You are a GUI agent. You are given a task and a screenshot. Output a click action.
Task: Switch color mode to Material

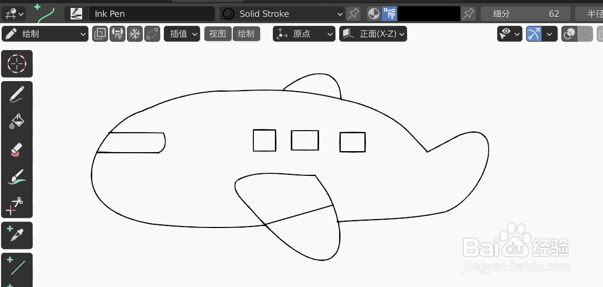[x=374, y=14]
